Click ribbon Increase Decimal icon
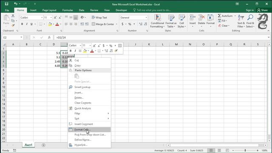Viewport: 272px width, 153px height. (x=141, y=24)
